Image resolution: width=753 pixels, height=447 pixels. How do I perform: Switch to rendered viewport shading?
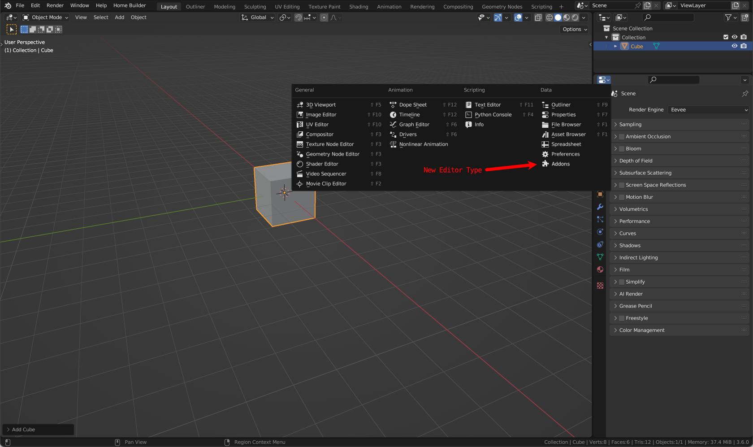pos(575,17)
